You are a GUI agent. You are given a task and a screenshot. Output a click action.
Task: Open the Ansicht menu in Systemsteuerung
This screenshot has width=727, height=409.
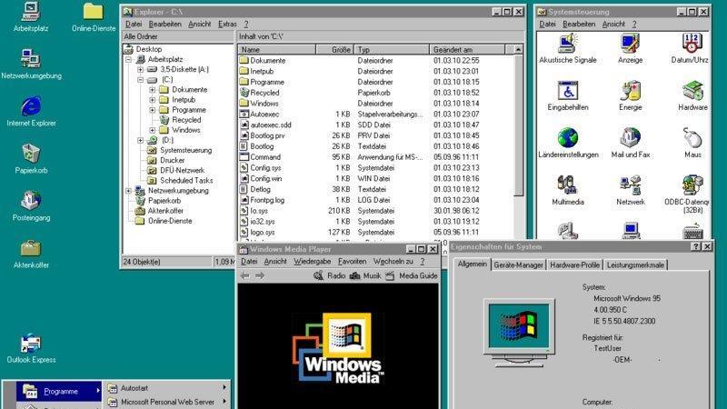click(612, 25)
